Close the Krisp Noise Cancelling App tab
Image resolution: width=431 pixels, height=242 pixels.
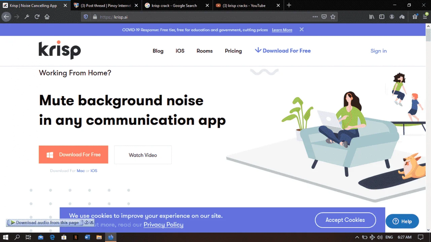click(x=65, y=5)
